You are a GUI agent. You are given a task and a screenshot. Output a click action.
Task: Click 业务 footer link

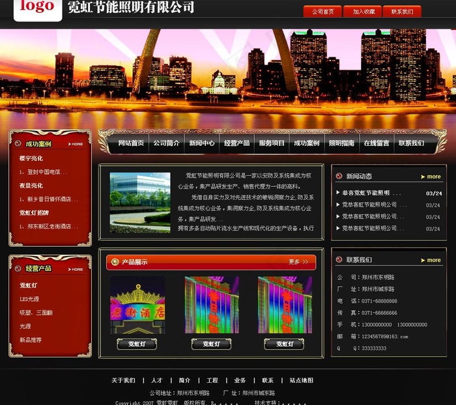click(x=240, y=380)
